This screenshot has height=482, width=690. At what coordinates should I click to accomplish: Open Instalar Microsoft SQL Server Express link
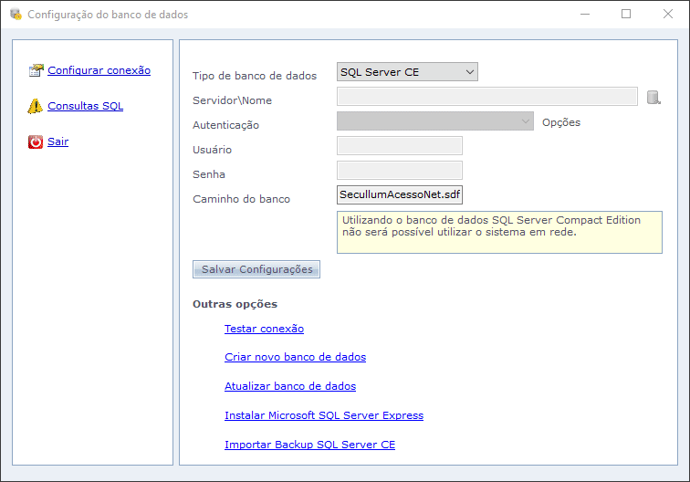click(x=324, y=415)
